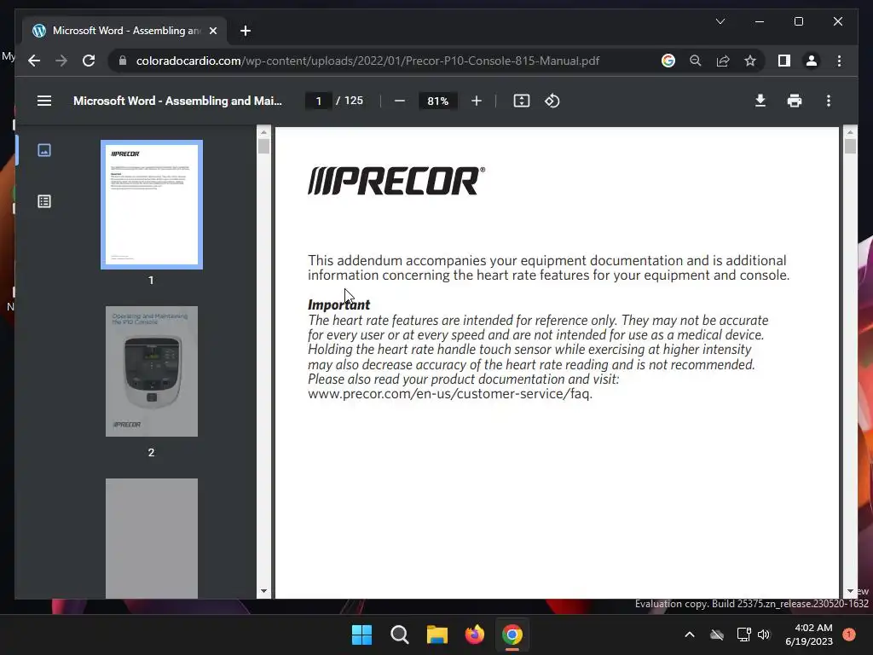873x655 pixels.
Task: Click the fit to page icon
Action: (521, 101)
